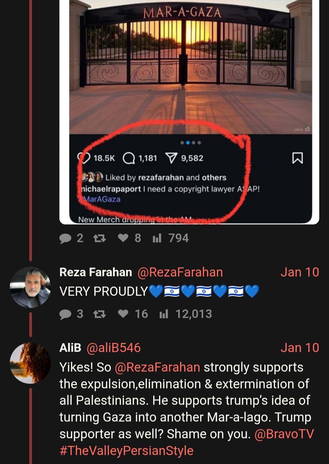Open the Jan 10 timestamp on AliB's tweet

coord(300,348)
